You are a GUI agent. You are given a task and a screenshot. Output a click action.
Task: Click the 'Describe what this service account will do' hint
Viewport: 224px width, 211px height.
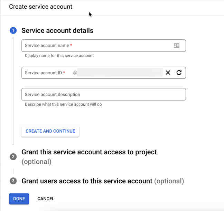click(63, 104)
